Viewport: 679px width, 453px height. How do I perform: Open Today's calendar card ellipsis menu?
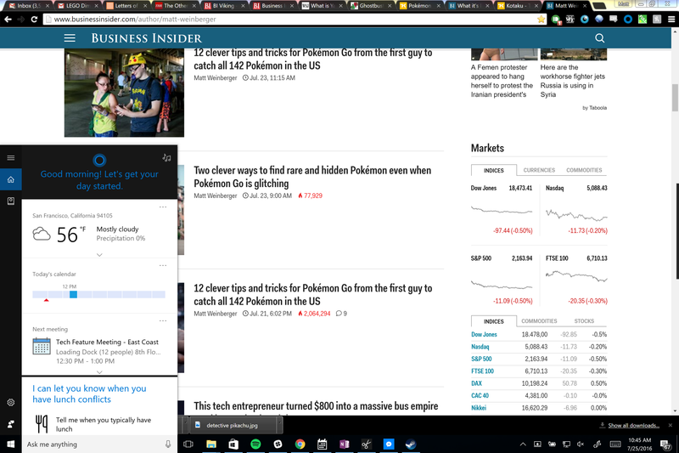(163, 265)
